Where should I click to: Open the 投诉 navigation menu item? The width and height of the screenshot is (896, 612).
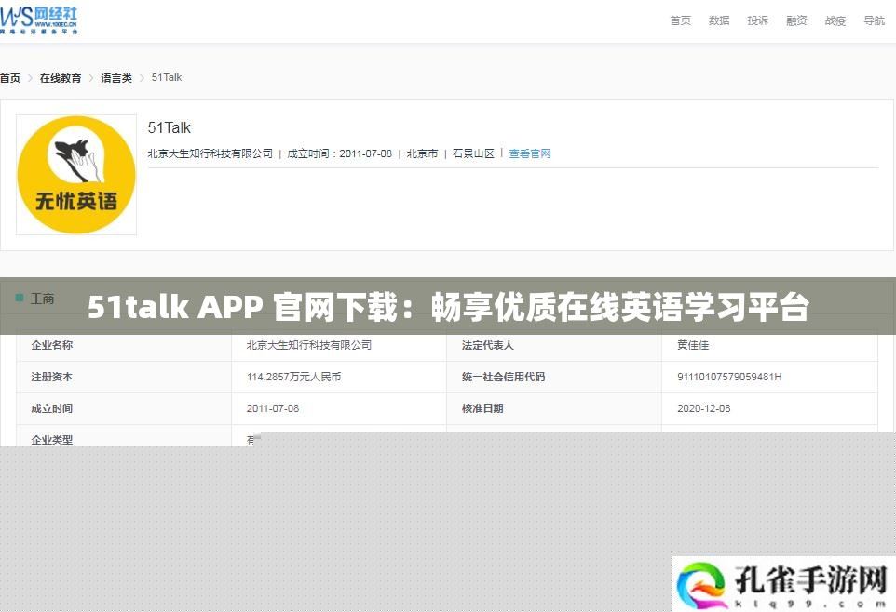tap(758, 20)
